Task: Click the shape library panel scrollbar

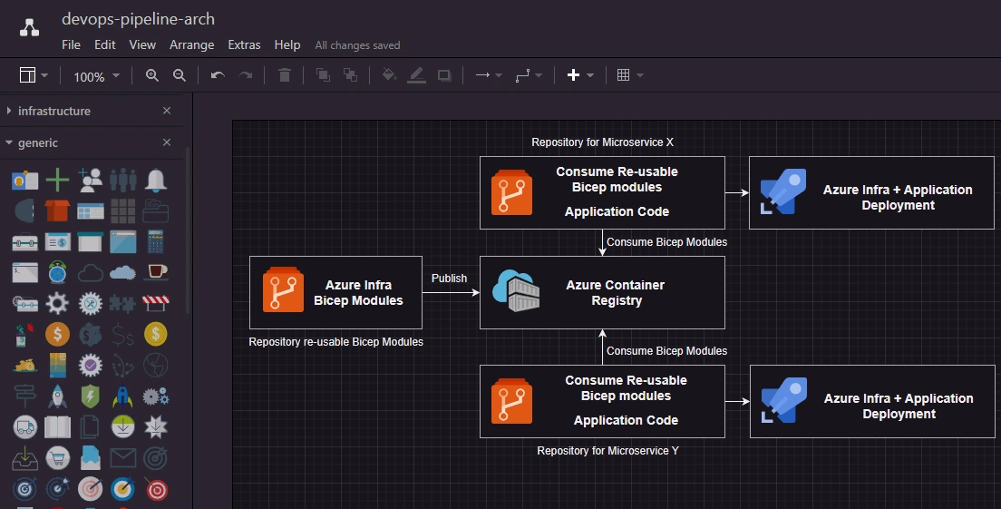Action: pos(188,230)
